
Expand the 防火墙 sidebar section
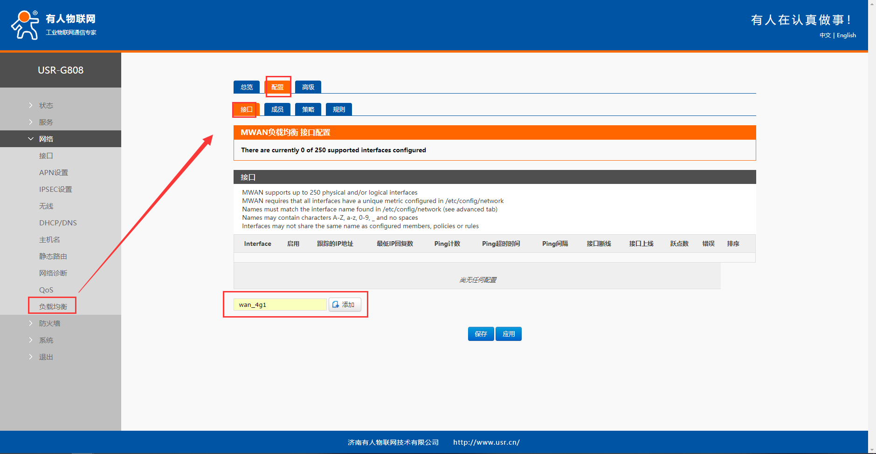pos(49,324)
